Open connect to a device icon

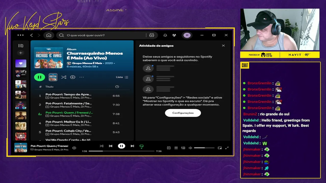click(183, 148)
